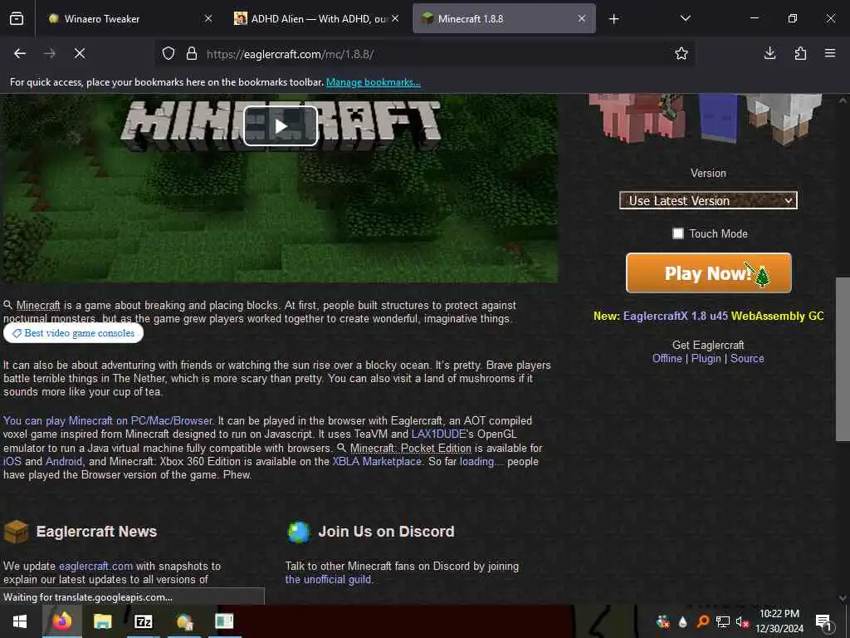850x638 pixels.
Task: Stop loading the page
Action: click(x=80, y=53)
